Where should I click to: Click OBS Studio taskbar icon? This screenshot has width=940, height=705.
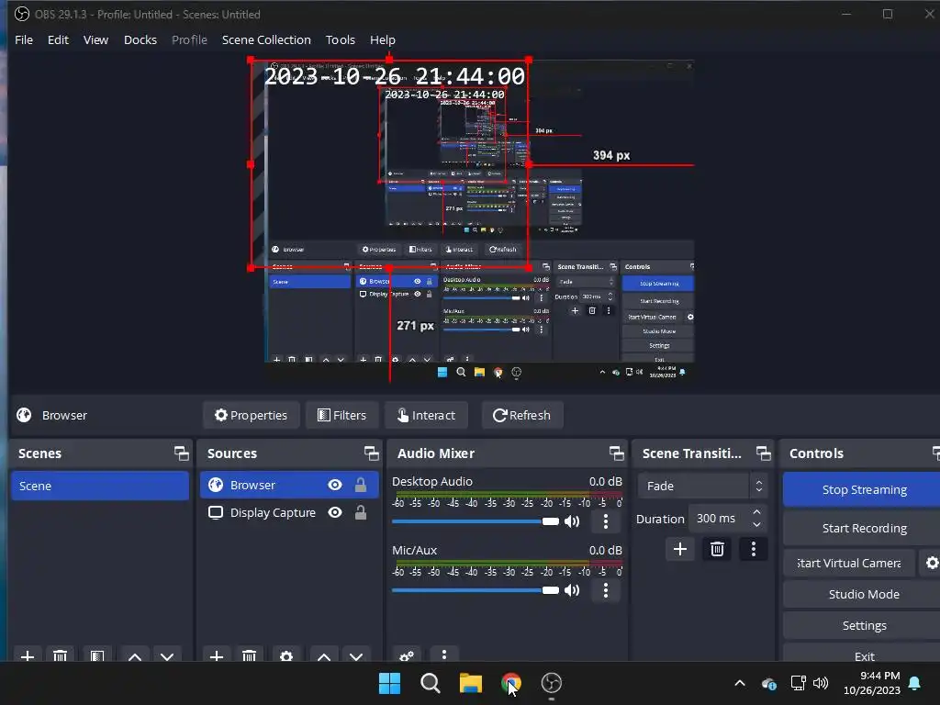click(552, 683)
